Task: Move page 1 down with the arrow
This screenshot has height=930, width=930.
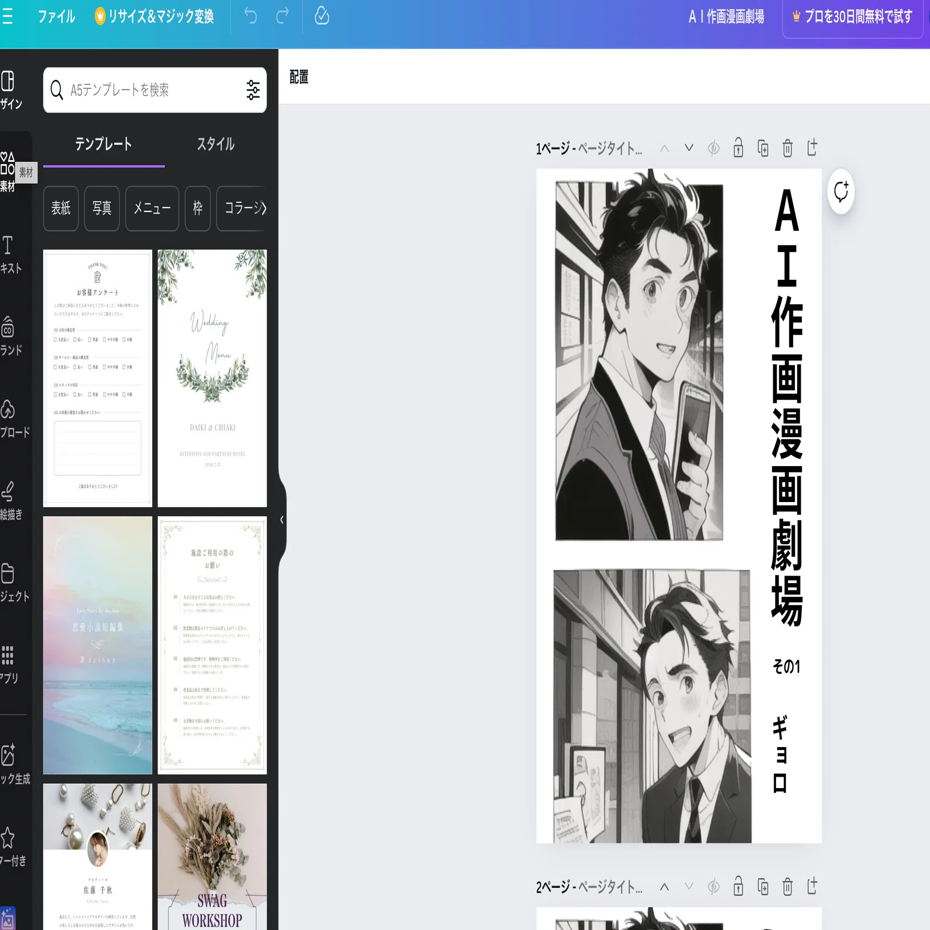Action: pyautogui.click(x=689, y=148)
